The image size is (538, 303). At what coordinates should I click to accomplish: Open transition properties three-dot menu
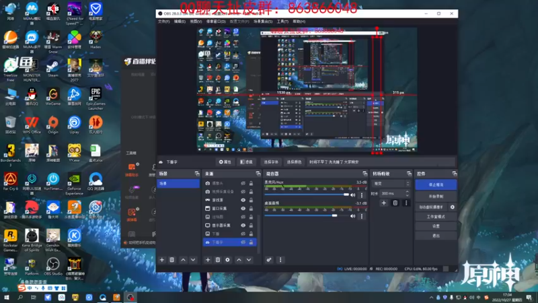(406, 203)
